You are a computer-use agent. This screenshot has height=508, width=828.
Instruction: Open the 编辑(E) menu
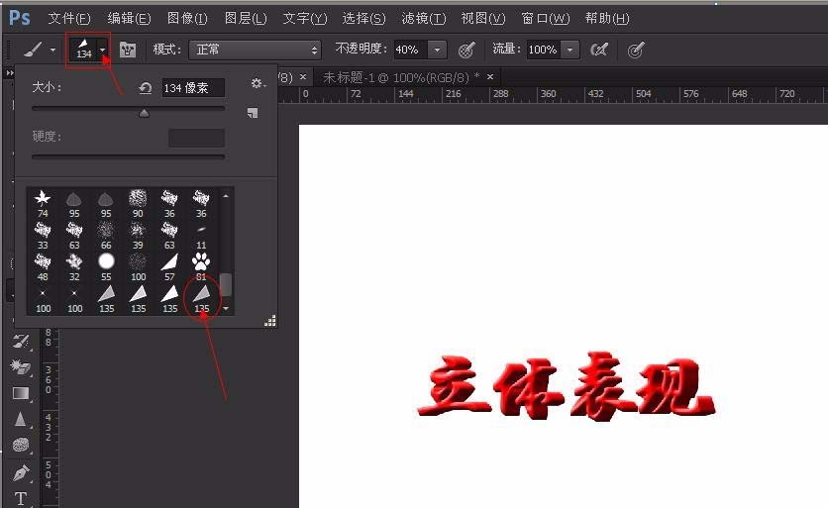point(129,19)
